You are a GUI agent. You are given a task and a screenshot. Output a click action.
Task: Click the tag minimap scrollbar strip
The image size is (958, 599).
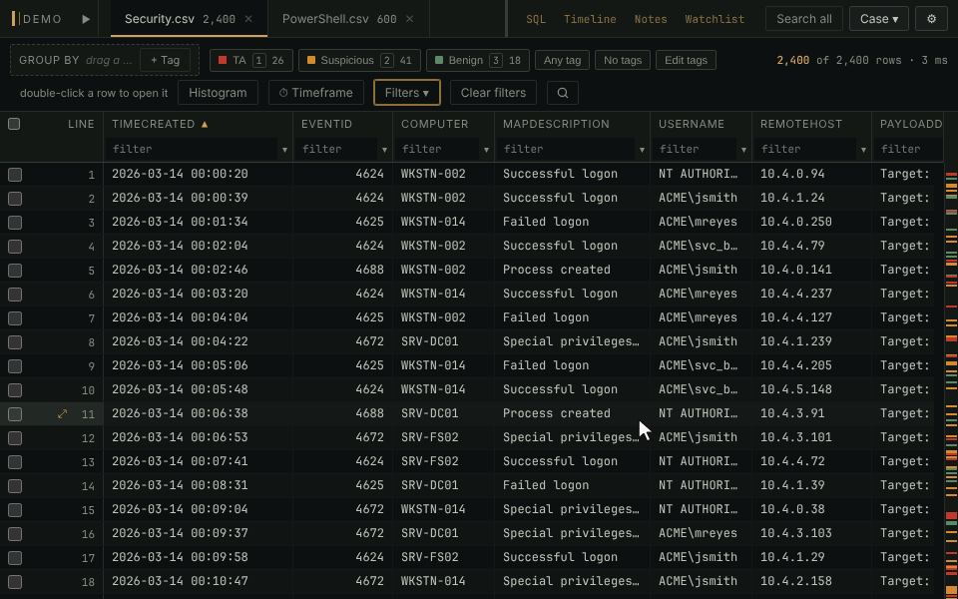(951, 380)
